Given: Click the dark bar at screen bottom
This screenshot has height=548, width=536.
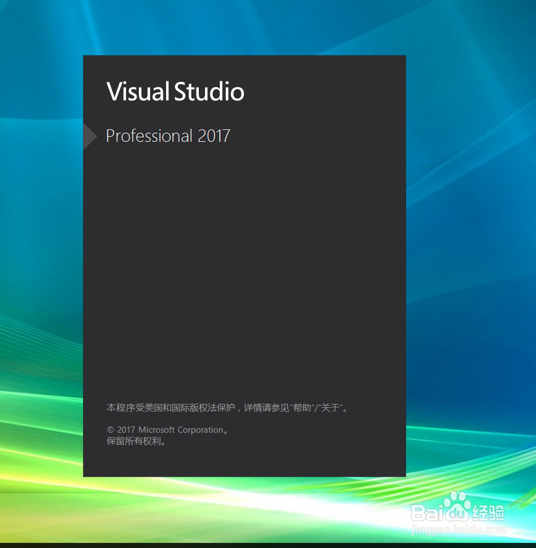Looking at the screenshot, I should click(268, 544).
